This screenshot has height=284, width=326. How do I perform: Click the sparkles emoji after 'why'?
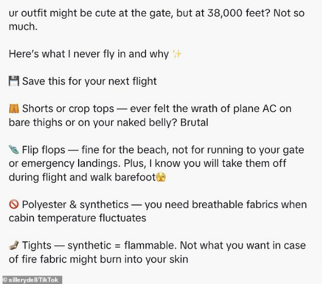coord(177,54)
